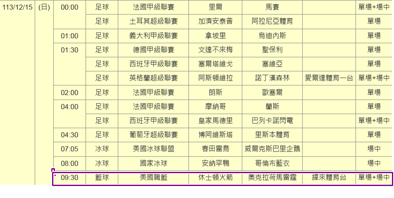
Task: Click away team 里斯本體育
Action: [272, 135]
